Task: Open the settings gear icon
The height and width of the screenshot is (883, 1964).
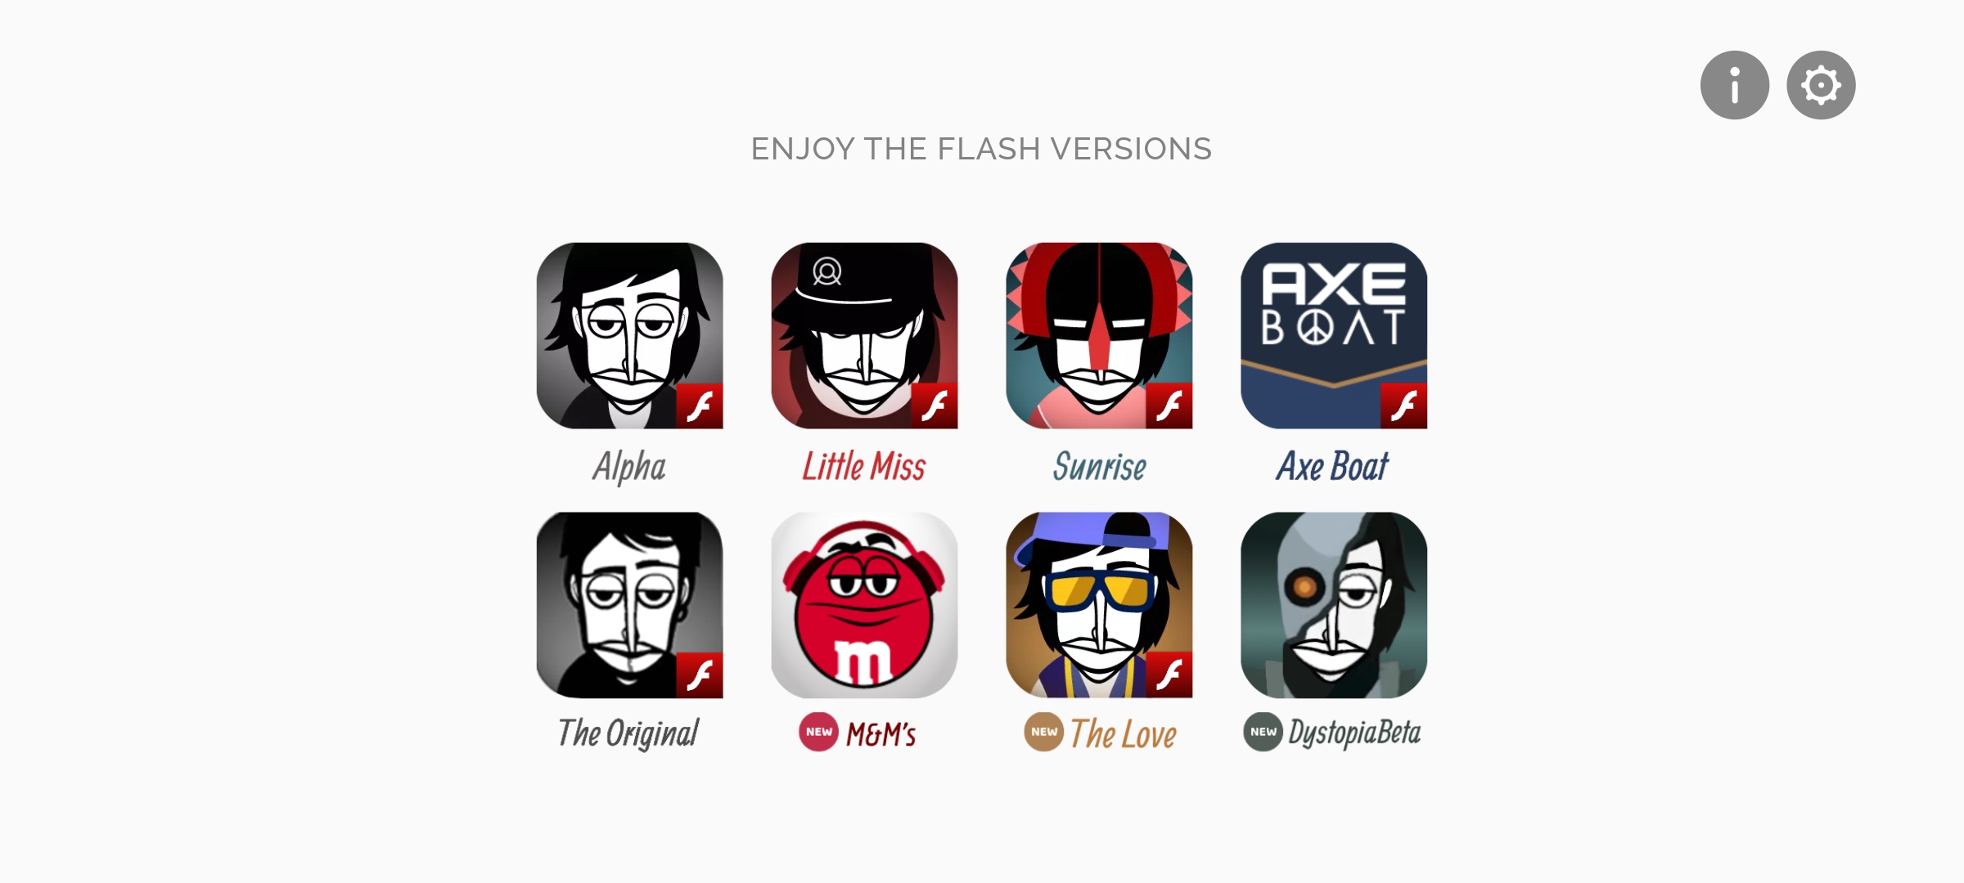Action: coord(1821,85)
